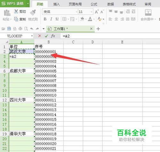Decrease indent icon
This screenshot has height=152, width=160.
tap(128, 11)
